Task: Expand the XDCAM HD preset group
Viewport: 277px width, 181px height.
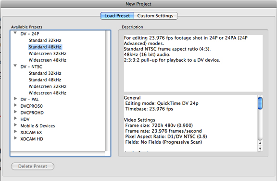Action: (x=15, y=138)
